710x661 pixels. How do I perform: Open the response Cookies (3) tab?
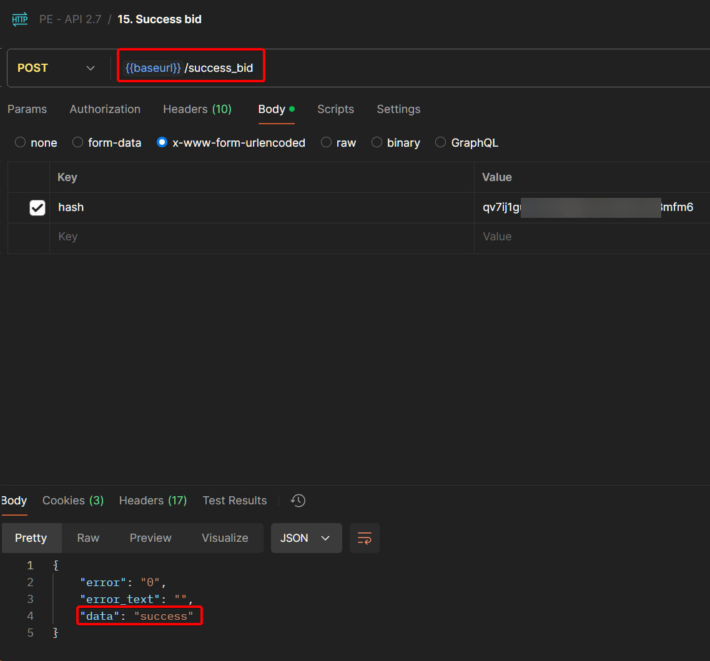73,501
